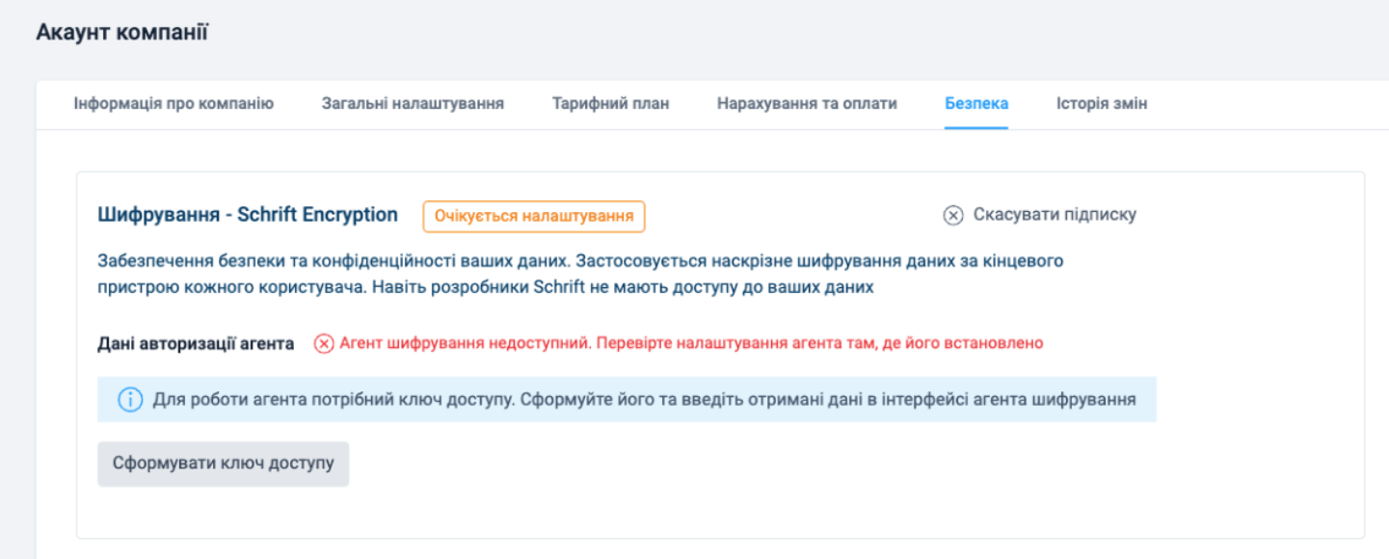Open the Інформація про компанію tab

(x=174, y=103)
